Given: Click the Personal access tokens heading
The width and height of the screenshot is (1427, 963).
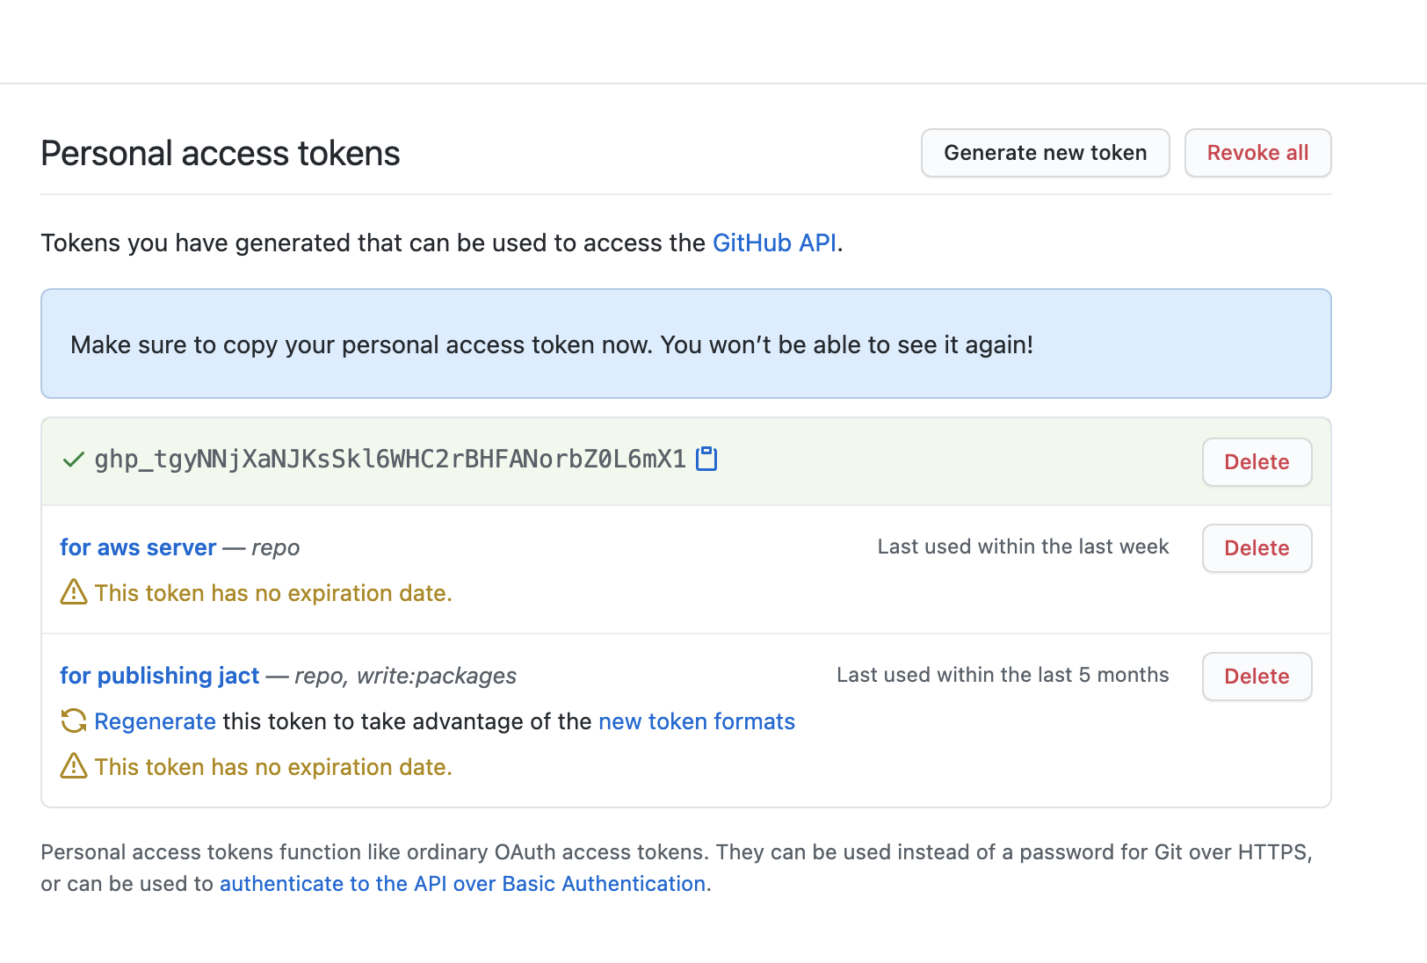Looking at the screenshot, I should 221,154.
